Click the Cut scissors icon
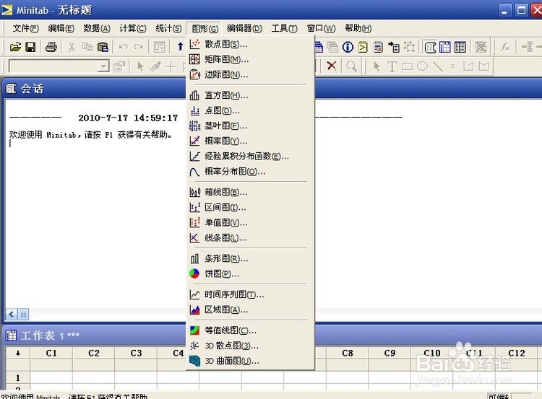This screenshot has width=542, height=399. 72,47
